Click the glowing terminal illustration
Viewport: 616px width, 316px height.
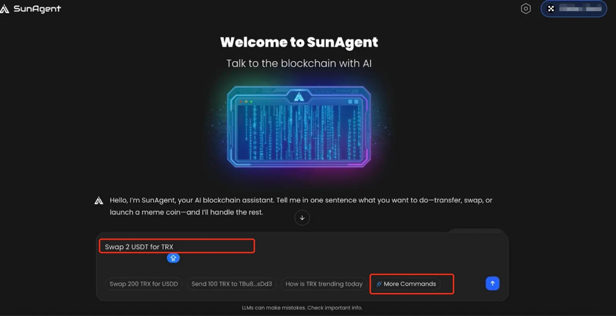click(x=299, y=125)
